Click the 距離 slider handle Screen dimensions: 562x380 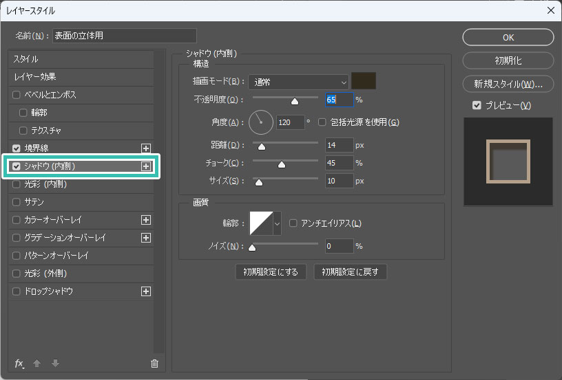pos(262,146)
